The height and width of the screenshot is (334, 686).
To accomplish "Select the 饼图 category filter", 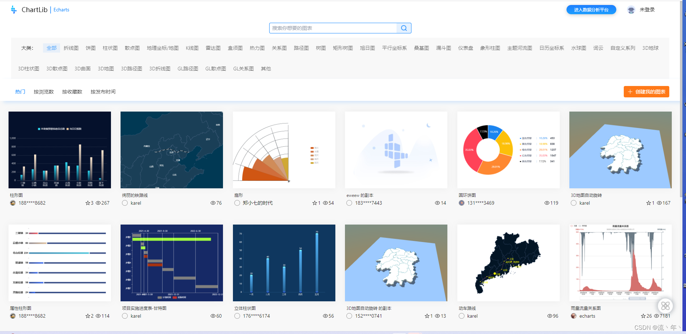I will pyautogui.click(x=90, y=48).
